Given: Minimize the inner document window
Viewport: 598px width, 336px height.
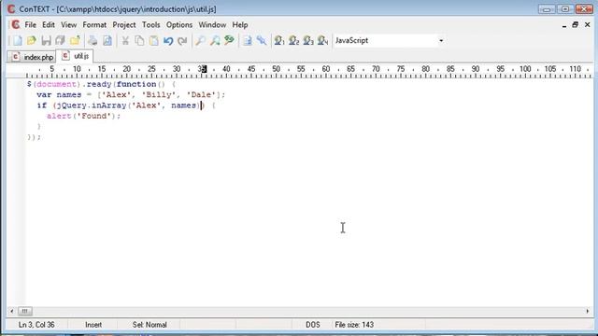Looking at the screenshot, I should pyautogui.click(x=564, y=25).
